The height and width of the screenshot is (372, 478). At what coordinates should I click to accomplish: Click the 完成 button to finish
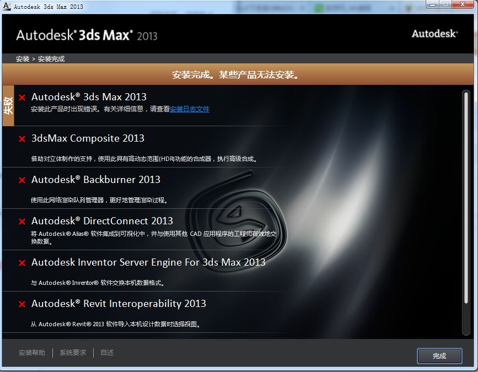click(439, 356)
